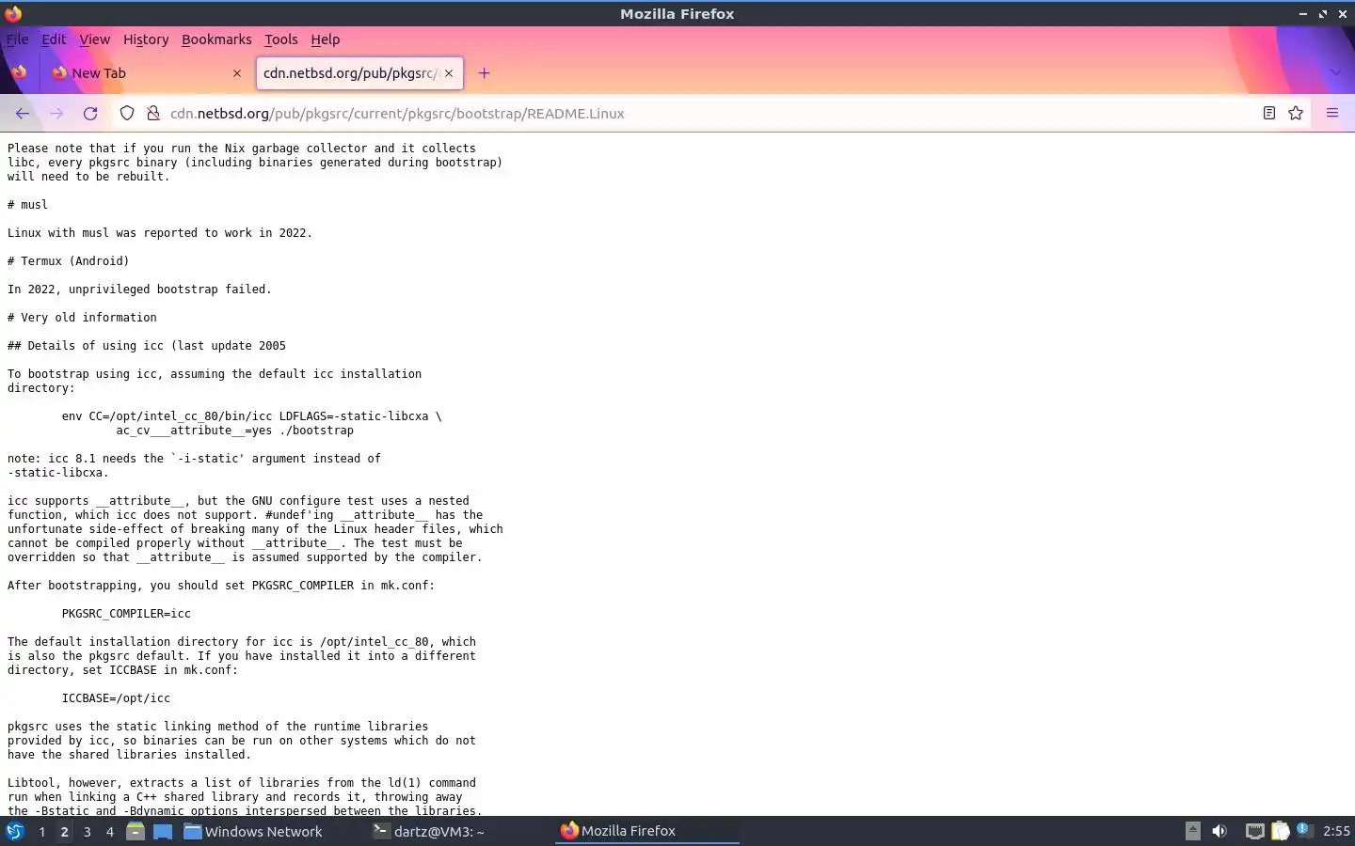Viewport: 1355px width, 846px height.
Task: Open the Help menu
Action: pos(325,39)
